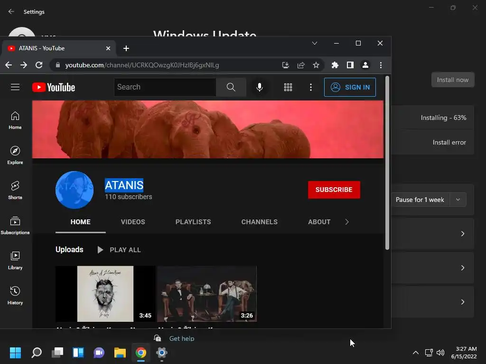
Task: Click PLAY ALL uploads
Action: [x=119, y=250]
